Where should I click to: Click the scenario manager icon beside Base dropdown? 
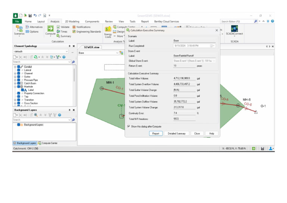click(x=121, y=53)
